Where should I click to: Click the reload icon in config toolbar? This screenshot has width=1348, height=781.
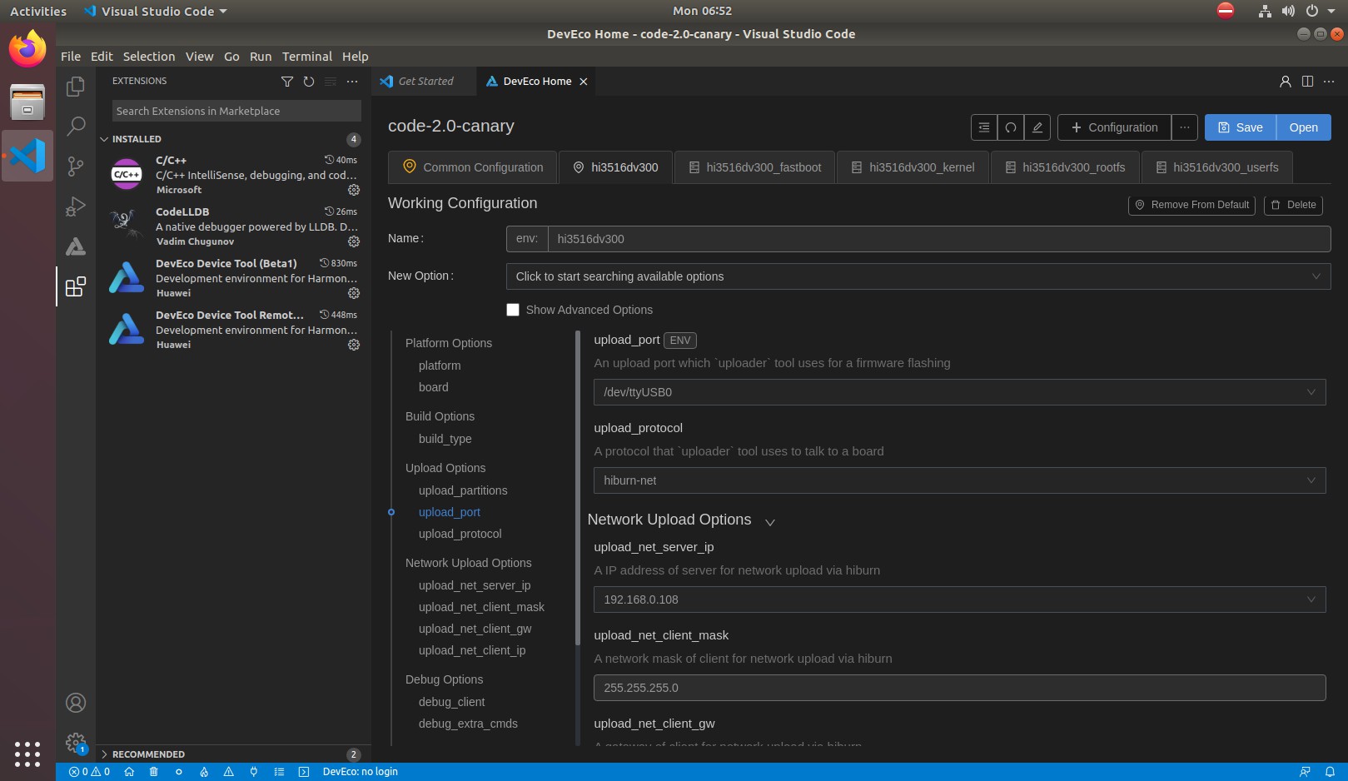coord(1011,127)
